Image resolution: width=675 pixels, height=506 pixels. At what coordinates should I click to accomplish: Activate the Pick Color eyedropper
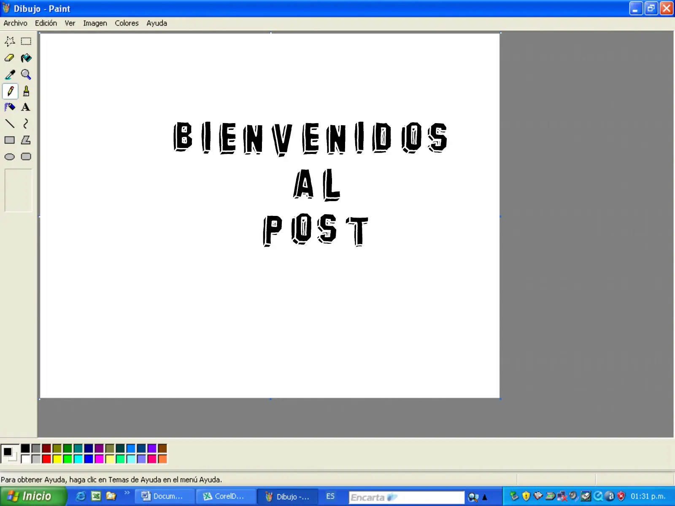click(x=10, y=75)
